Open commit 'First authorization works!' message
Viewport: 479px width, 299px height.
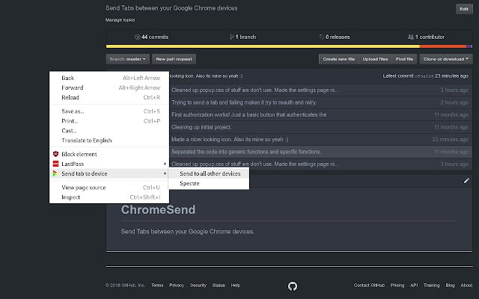(x=249, y=114)
